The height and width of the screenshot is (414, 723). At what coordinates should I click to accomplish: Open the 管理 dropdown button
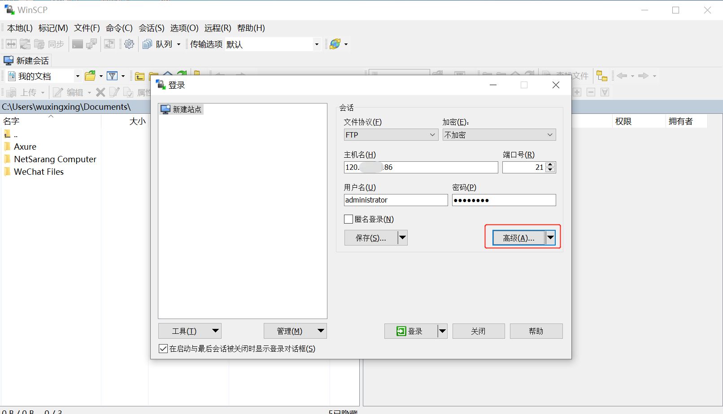pos(295,331)
